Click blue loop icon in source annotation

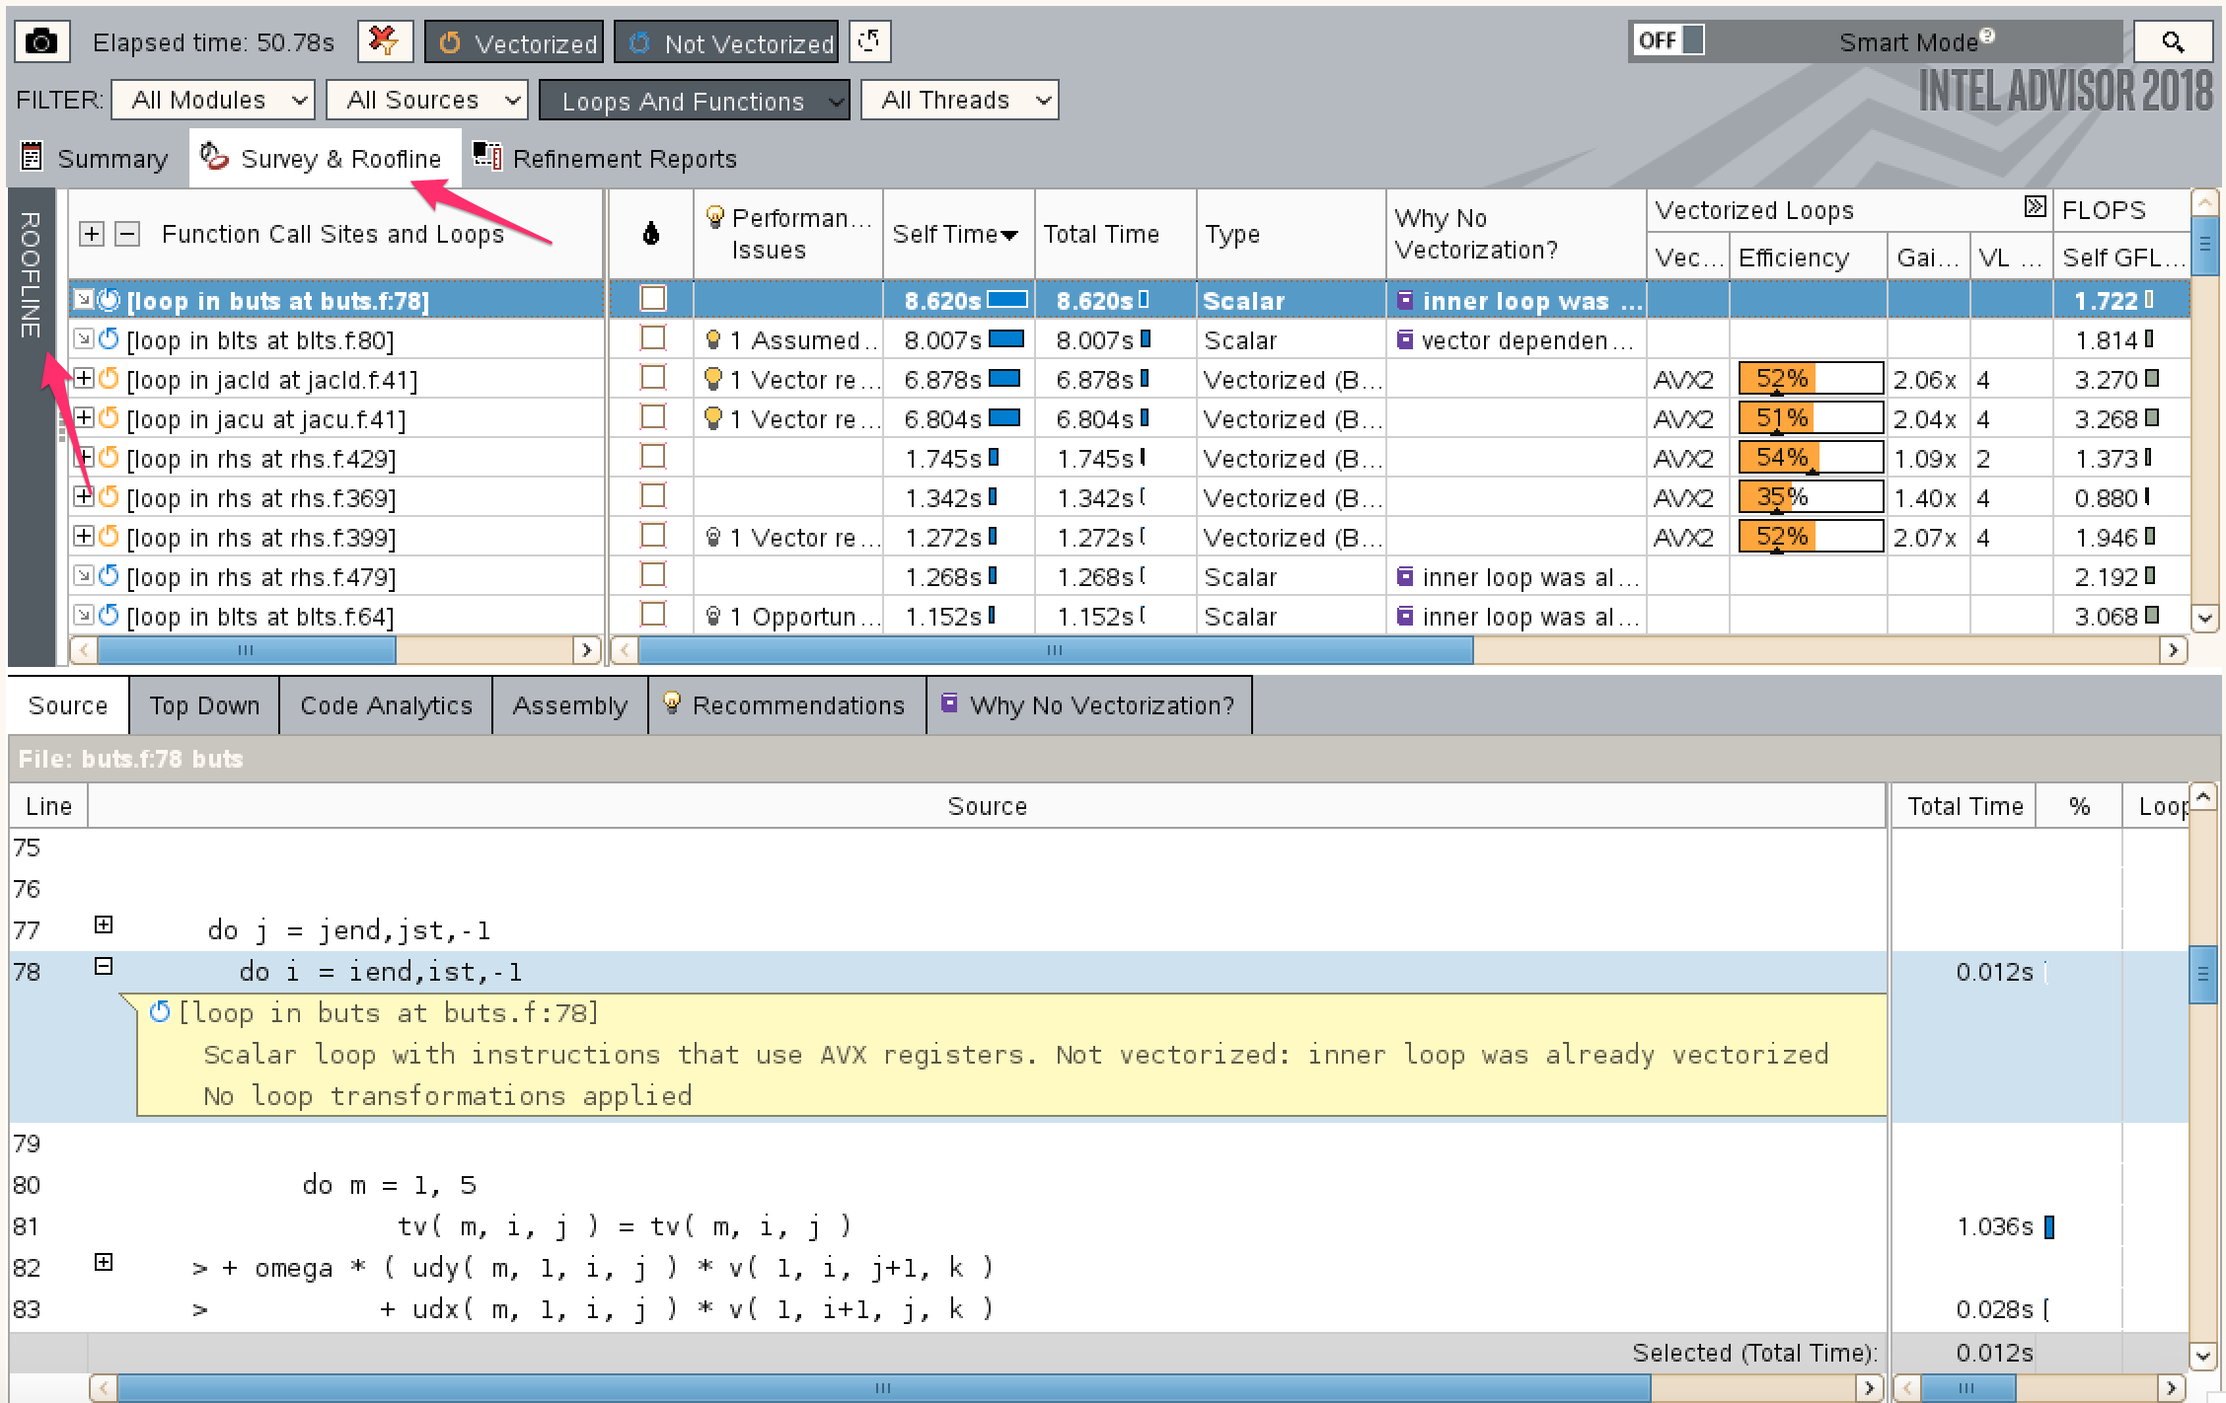pyautogui.click(x=160, y=1012)
